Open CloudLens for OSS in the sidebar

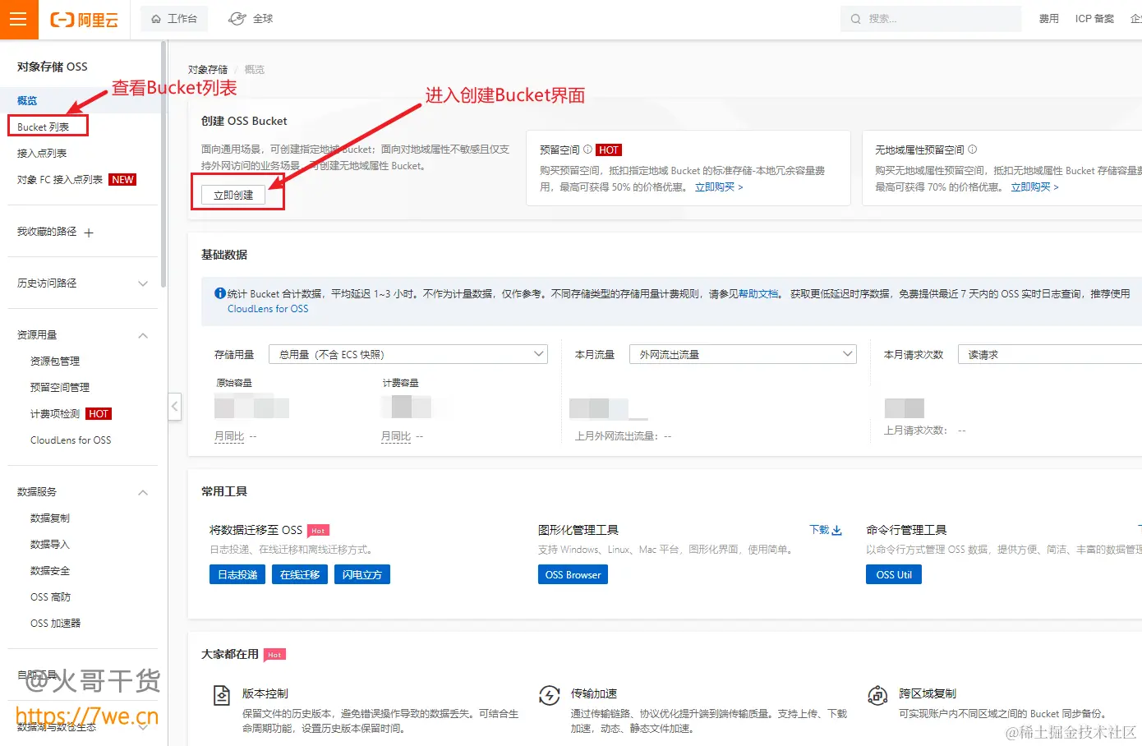(x=71, y=440)
